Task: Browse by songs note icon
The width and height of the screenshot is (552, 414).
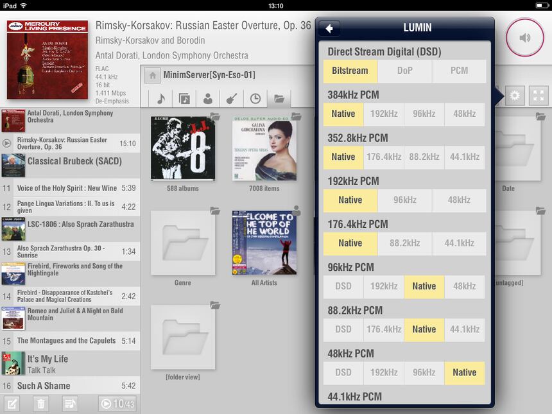Action: click(x=161, y=99)
